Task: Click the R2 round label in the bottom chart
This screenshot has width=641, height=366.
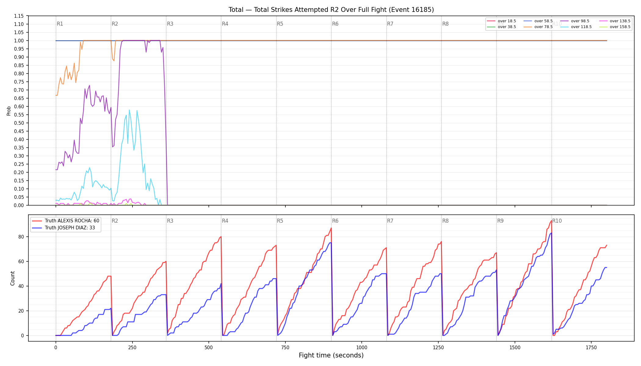Action: (x=115, y=221)
